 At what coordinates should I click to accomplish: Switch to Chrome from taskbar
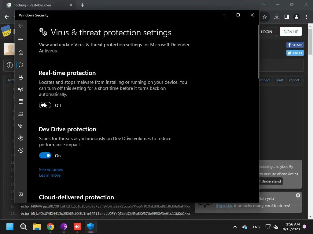50,227
